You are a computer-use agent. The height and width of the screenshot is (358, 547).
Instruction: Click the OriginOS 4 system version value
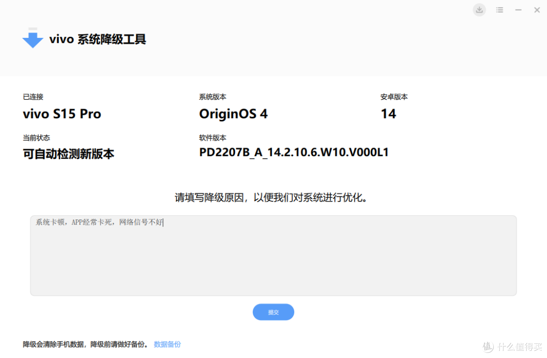tap(233, 114)
